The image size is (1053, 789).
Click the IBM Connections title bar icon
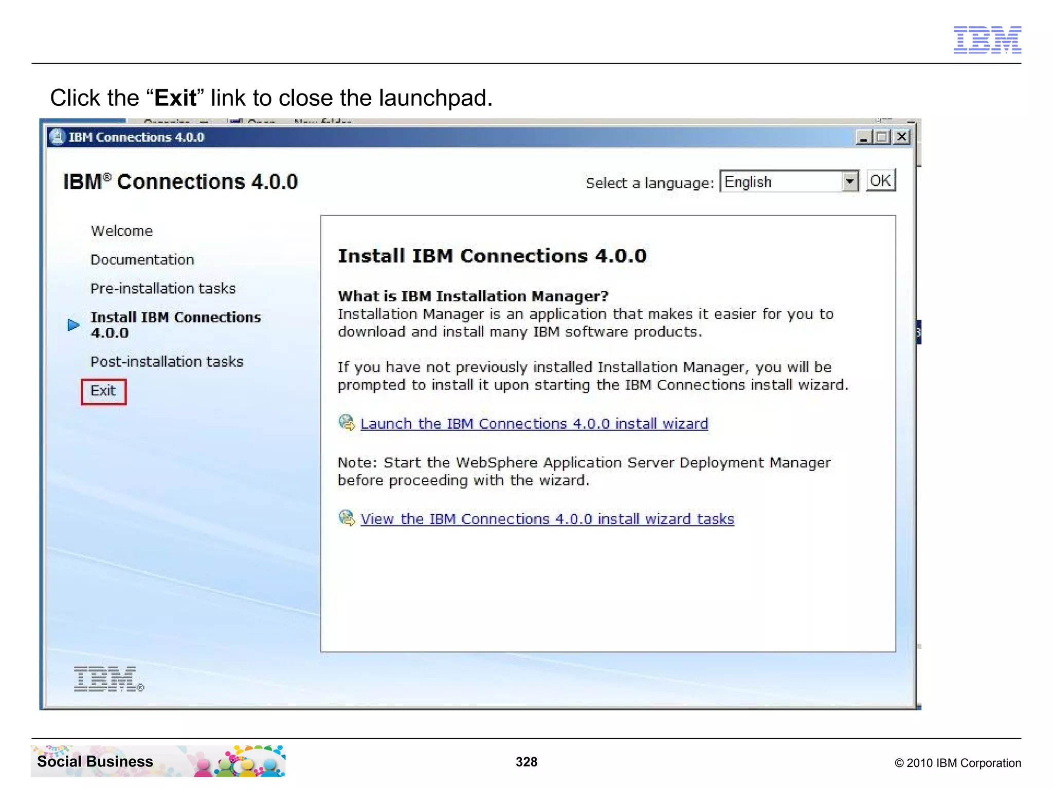coord(57,137)
